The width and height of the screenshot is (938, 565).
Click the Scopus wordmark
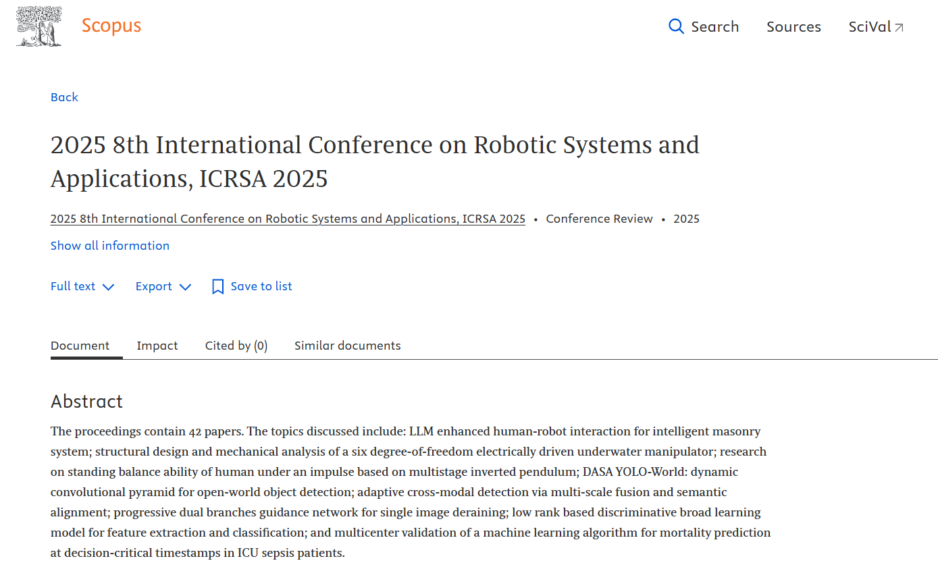(111, 26)
